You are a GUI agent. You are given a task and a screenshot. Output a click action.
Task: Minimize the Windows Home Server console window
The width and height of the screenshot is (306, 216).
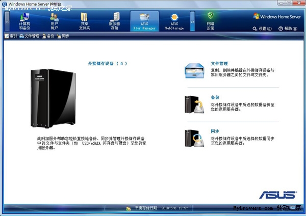tap(281, 3)
